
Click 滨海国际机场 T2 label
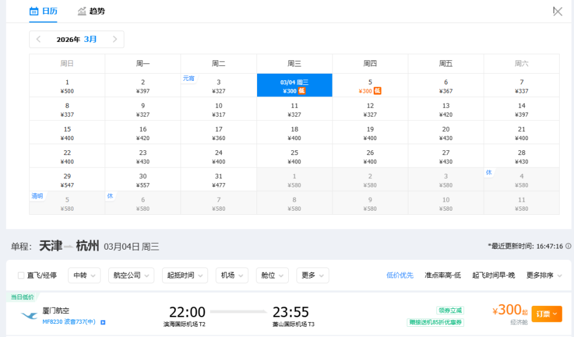pos(185,324)
